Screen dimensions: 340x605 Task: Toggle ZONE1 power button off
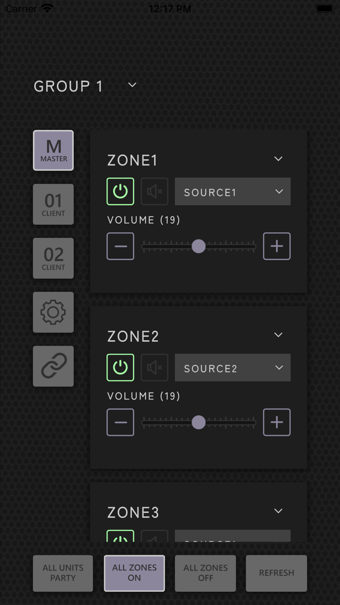(120, 192)
